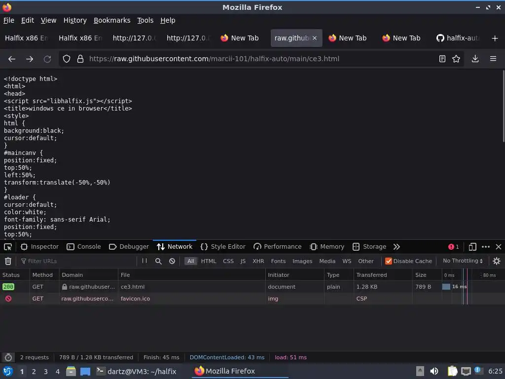Expand more devtools tabs chevron
Image resolution: width=505 pixels, height=379 pixels.
click(397, 247)
